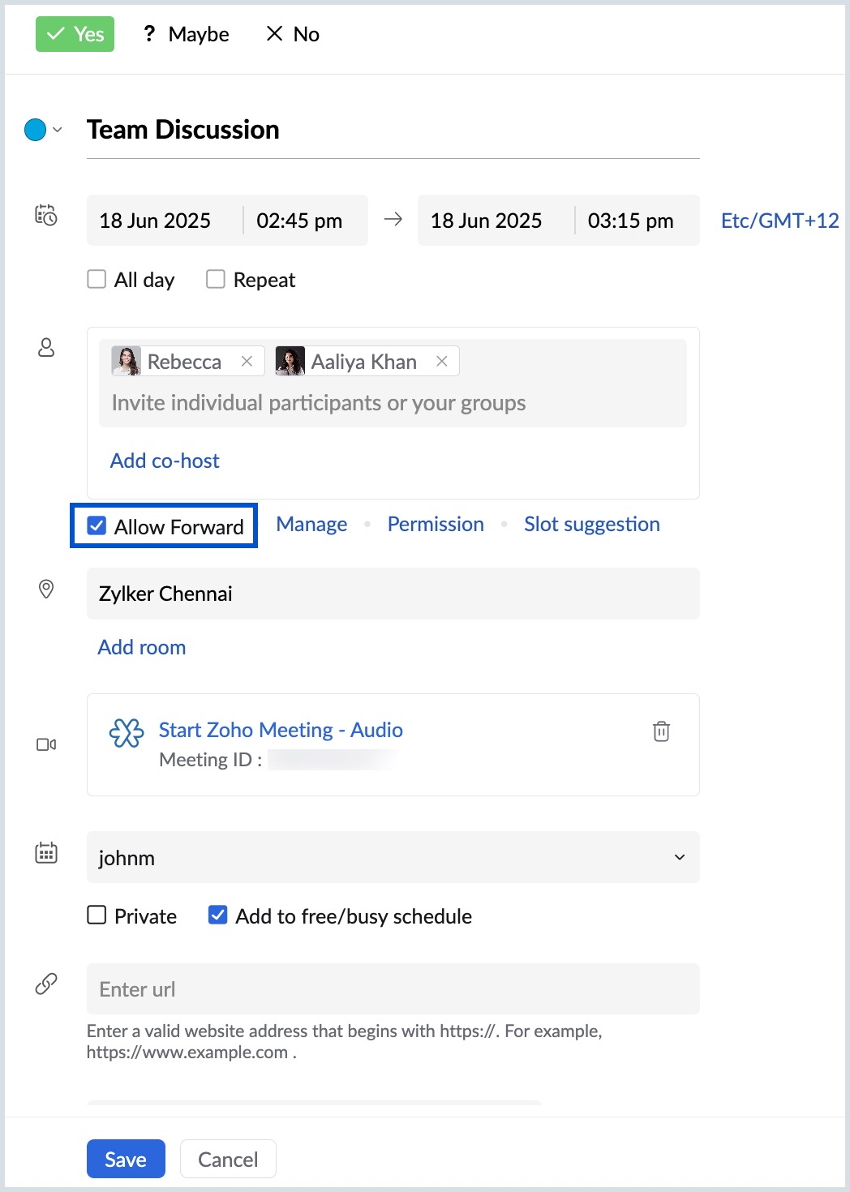The width and height of the screenshot is (850, 1192).
Task: Uncheck Allow Forward option
Action: 97,526
